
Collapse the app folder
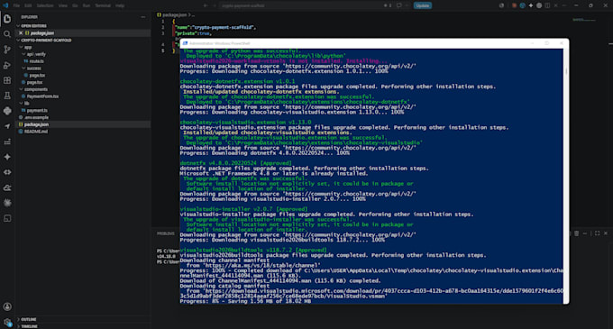21,47
